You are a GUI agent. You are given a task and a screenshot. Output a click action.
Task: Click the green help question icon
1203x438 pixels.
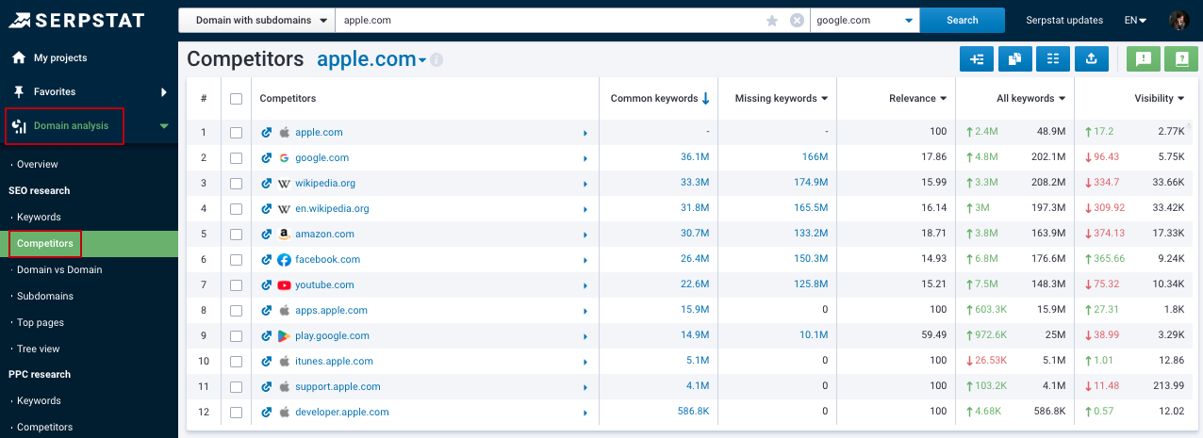click(x=1181, y=59)
